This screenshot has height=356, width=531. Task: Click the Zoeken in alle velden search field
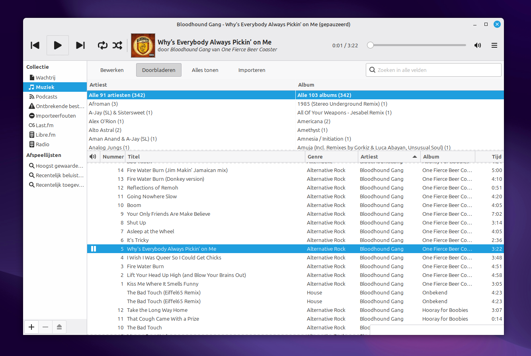(x=433, y=70)
